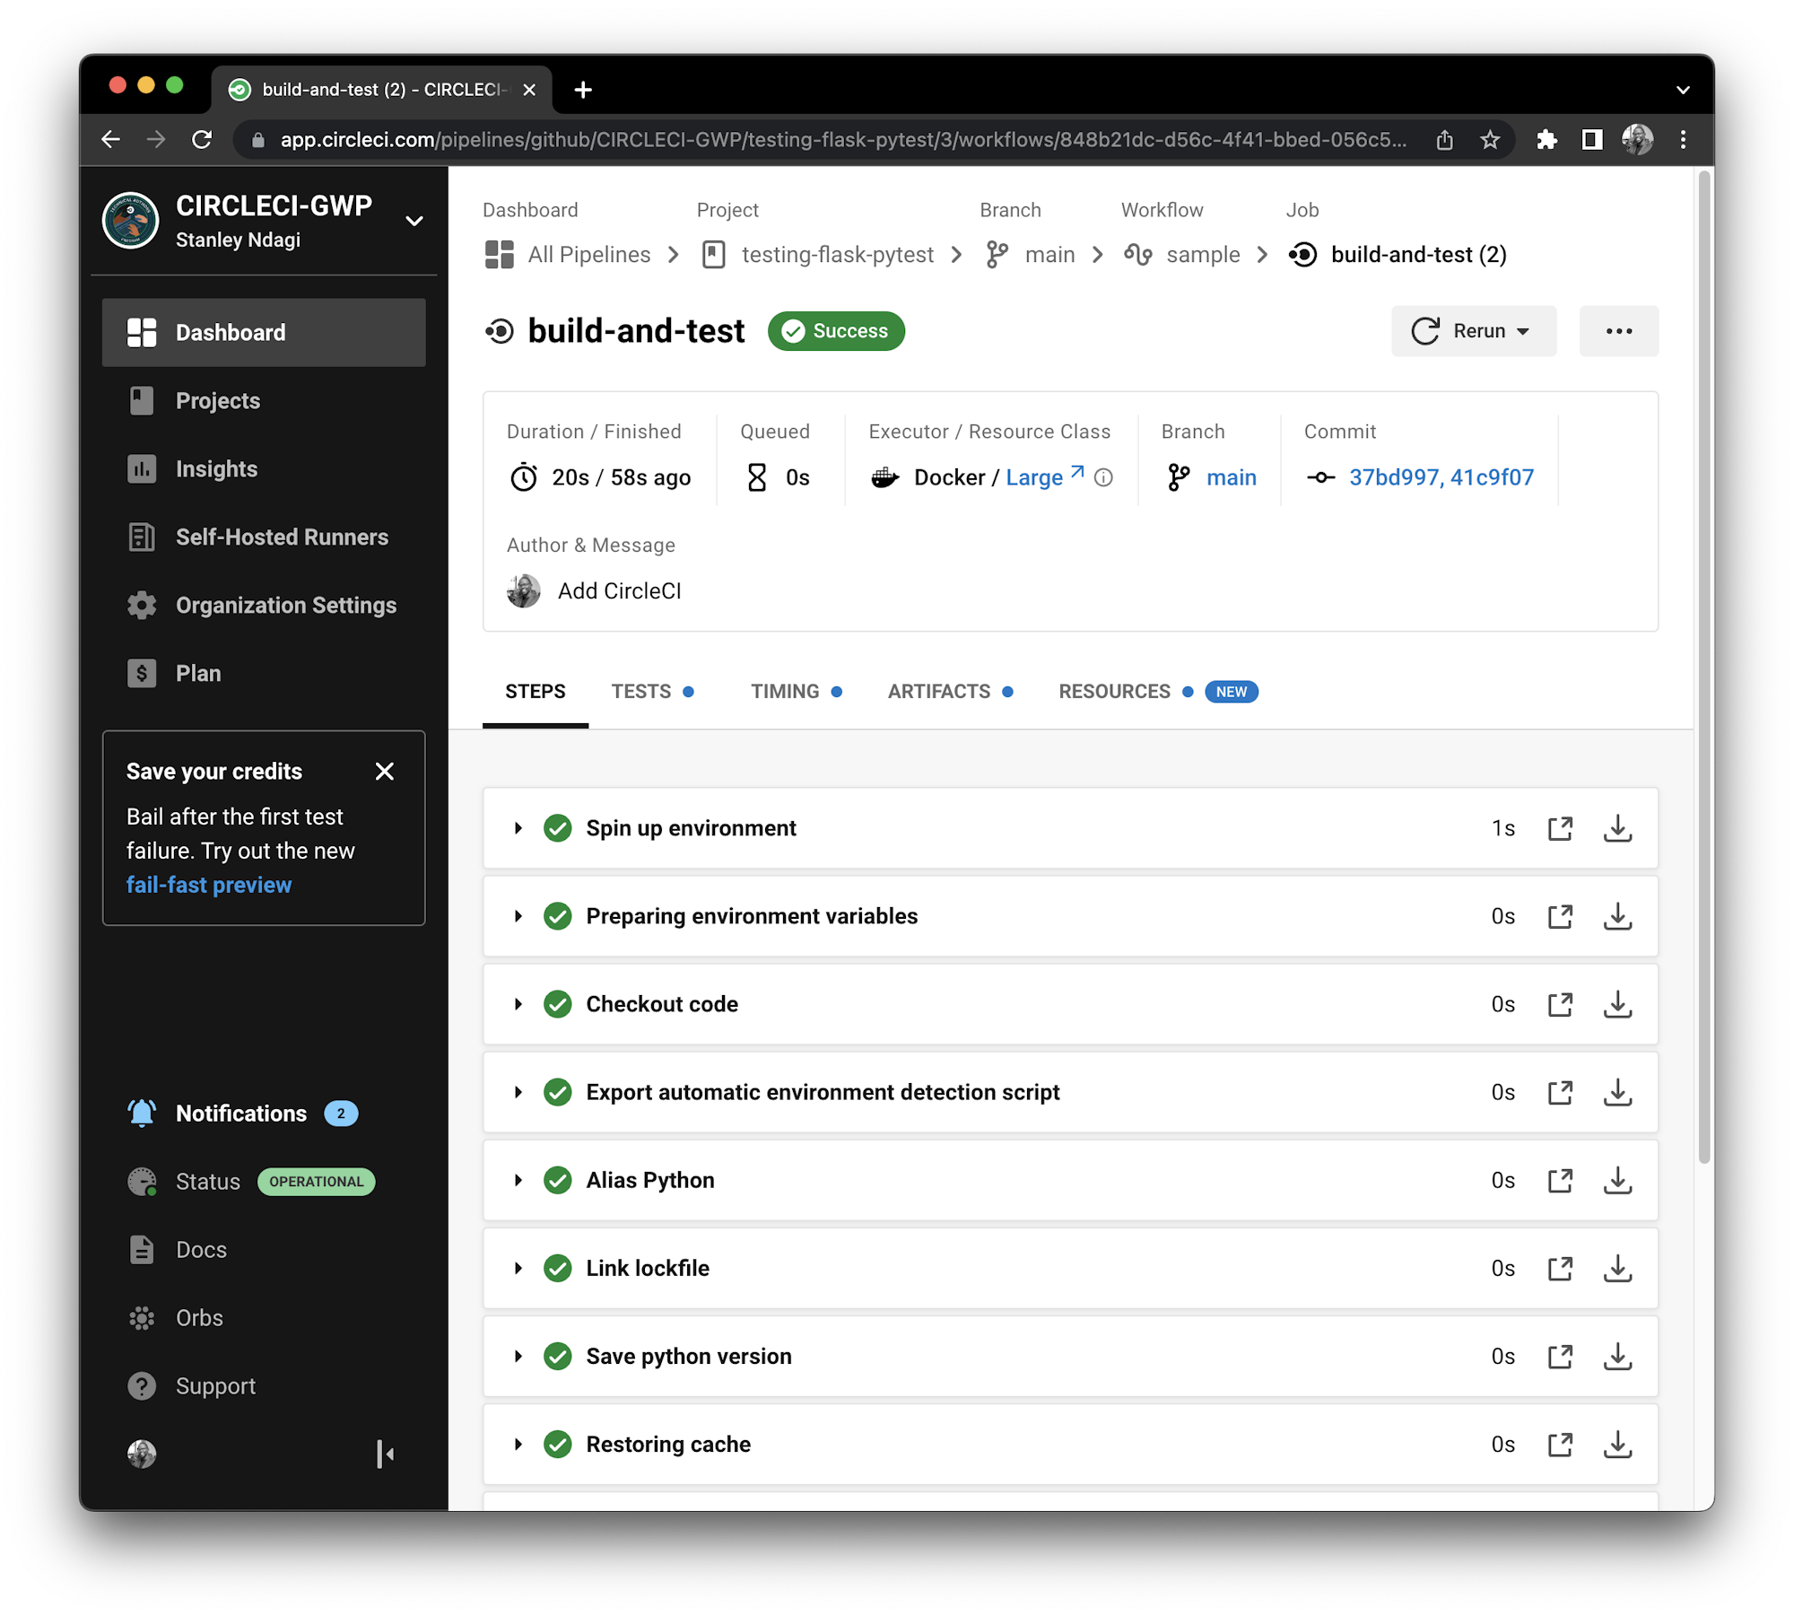This screenshot has height=1616, width=1794.
Task: Click the Rerun dropdown button
Action: coord(1471,331)
